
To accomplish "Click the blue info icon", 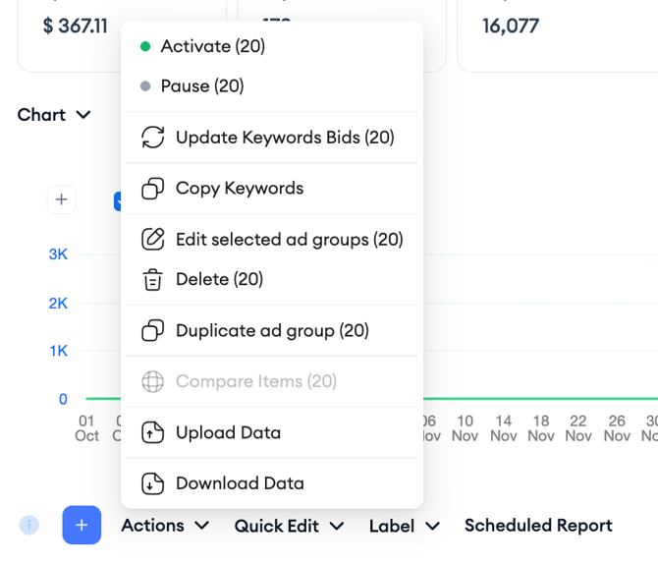I will [x=29, y=526].
